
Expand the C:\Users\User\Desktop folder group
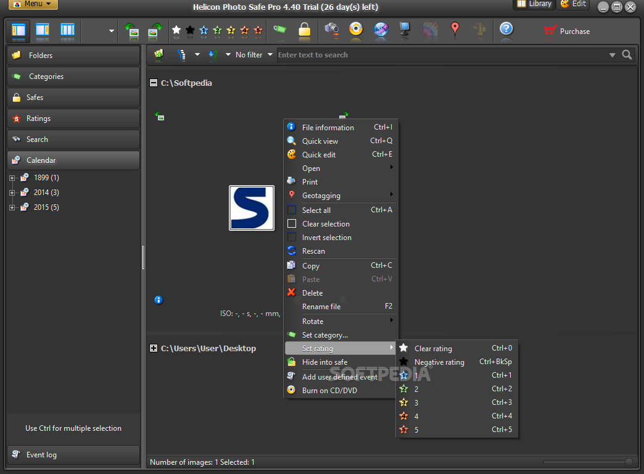pyautogui.click(x=154, y=348)
